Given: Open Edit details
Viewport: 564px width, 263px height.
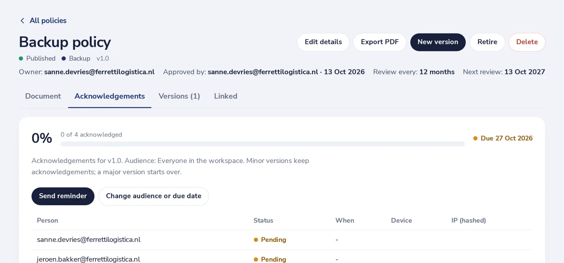Looking at the screenshot, I should tap(323, 42).
